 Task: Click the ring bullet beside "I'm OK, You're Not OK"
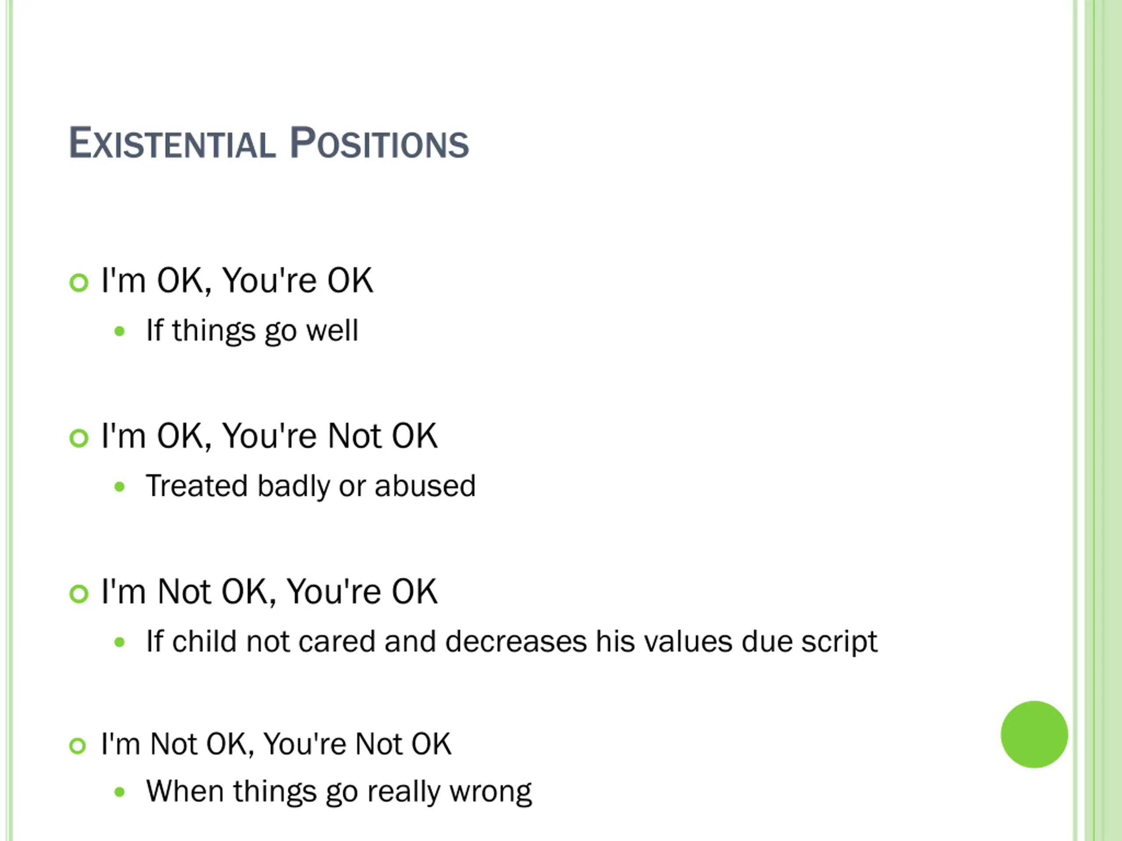tap(78, 438)
